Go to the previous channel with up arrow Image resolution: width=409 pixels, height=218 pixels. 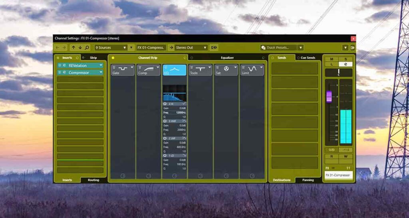tap(73, 47)
